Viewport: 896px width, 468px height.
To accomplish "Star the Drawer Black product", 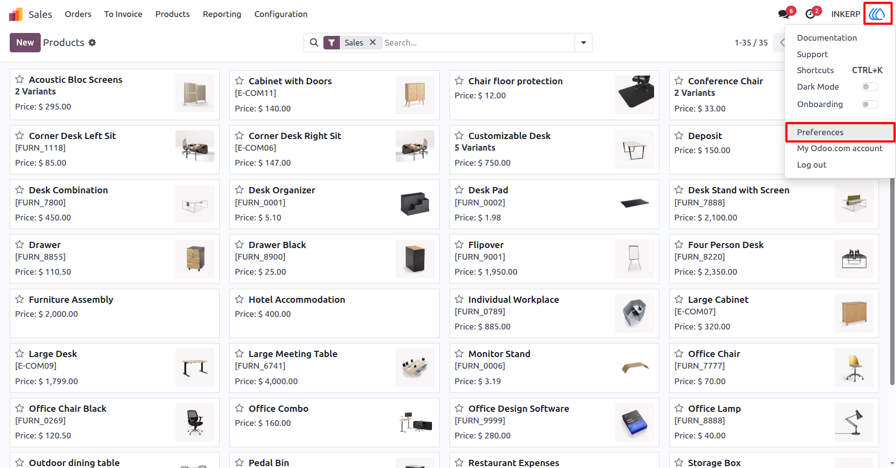I will pos(239,245).
